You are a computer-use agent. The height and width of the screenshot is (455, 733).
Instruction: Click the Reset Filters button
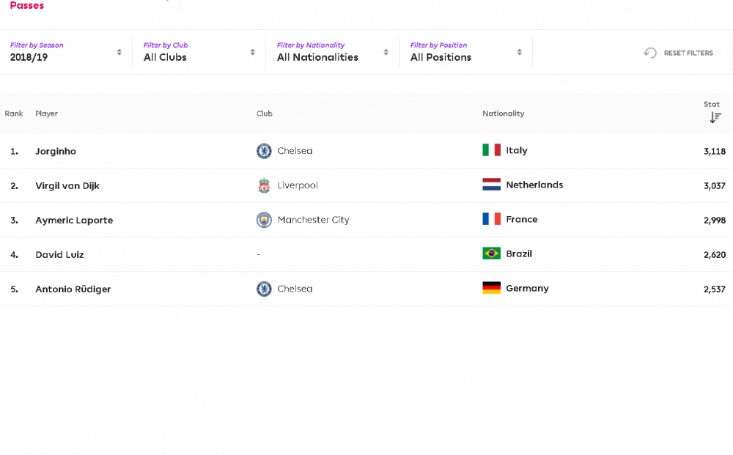tap(678, 53)
